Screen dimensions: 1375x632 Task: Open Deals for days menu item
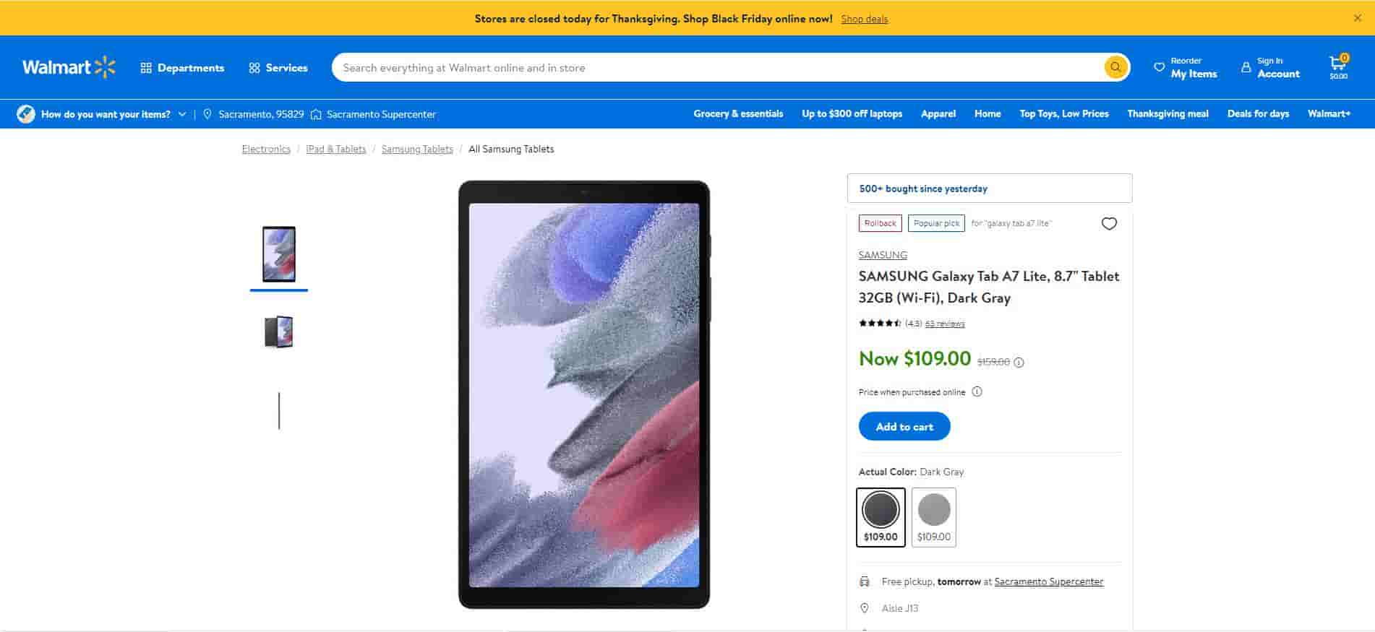1257,114
